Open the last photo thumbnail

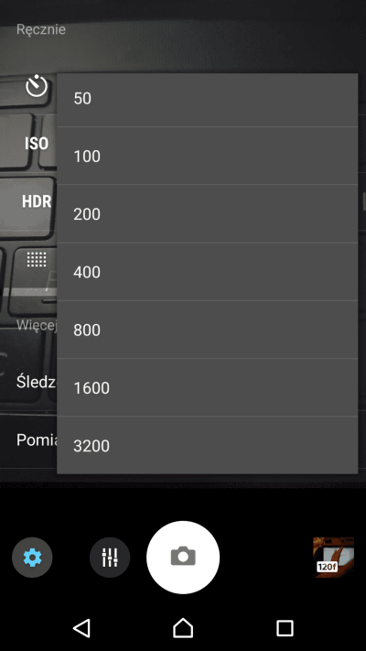point(334,558)
